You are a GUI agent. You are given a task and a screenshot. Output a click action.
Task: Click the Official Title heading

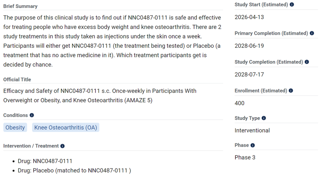click(x=17, y=80)
